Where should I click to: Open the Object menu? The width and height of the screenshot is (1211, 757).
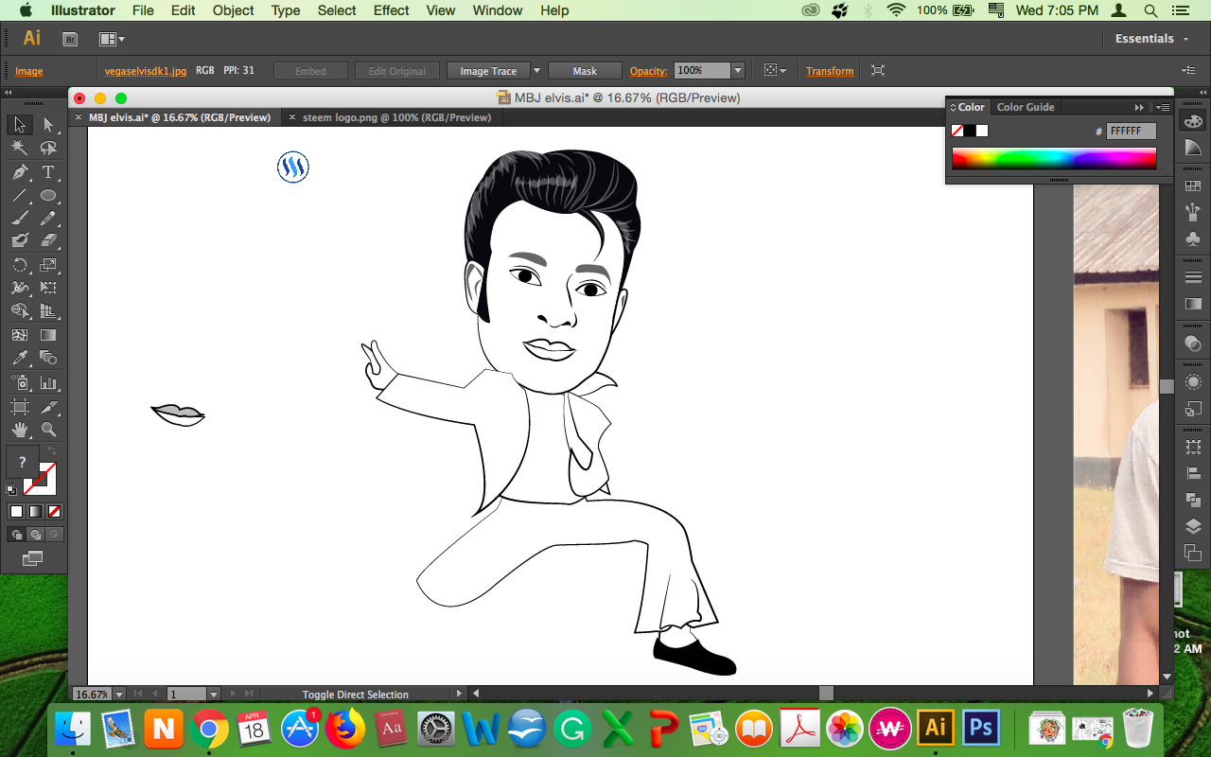[x=233, y=10]
